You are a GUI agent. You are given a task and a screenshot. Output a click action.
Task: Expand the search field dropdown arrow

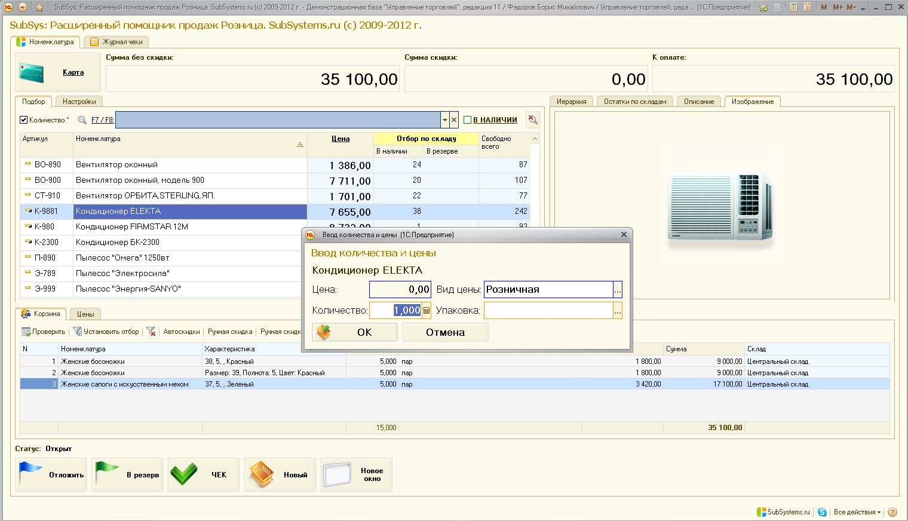pos(445,120)
